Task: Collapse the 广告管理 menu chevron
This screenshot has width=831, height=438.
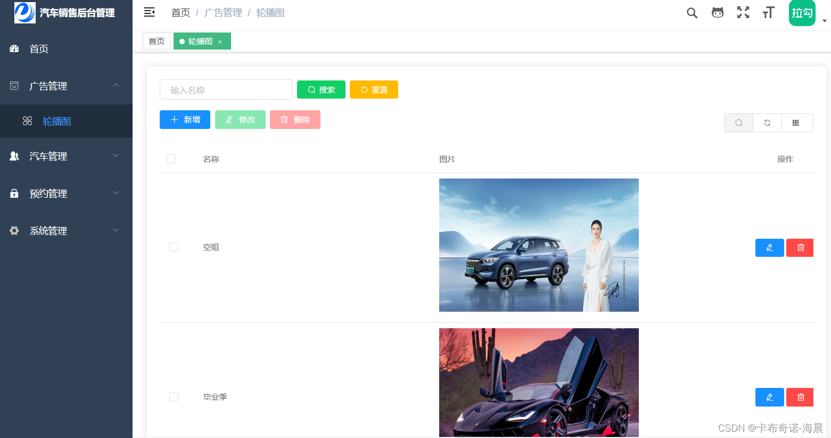Action: pos(116,85)
